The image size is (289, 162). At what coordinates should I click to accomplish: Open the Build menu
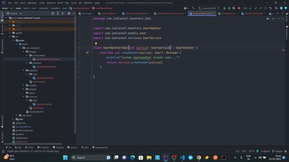coord(60,3)
